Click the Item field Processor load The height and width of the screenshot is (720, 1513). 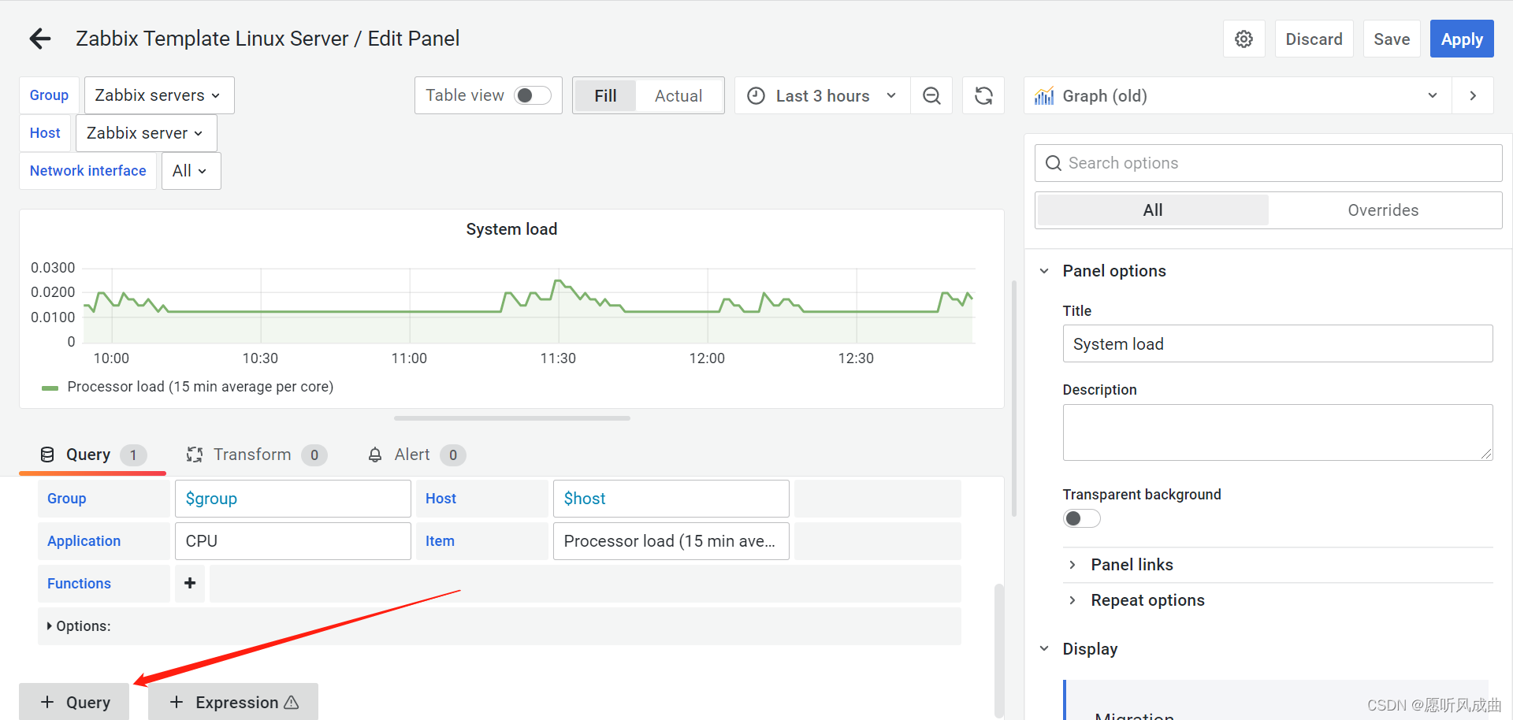[671, 541]
